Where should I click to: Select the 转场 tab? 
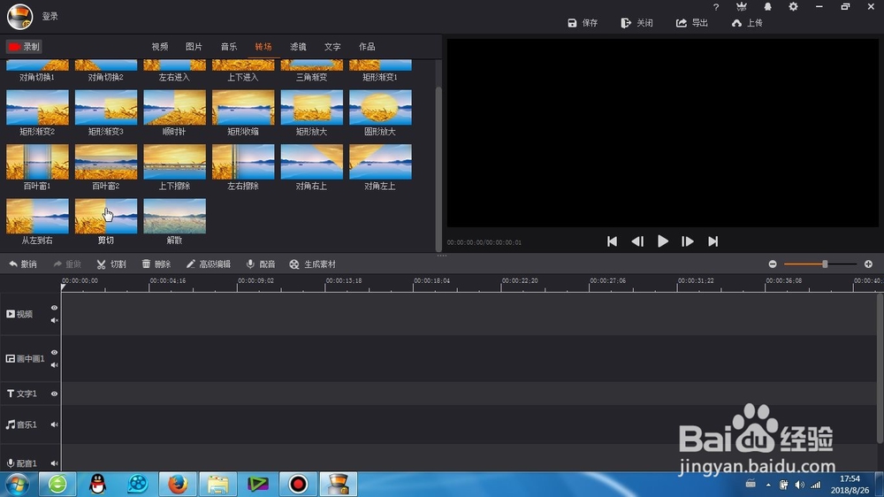point(263,47)
